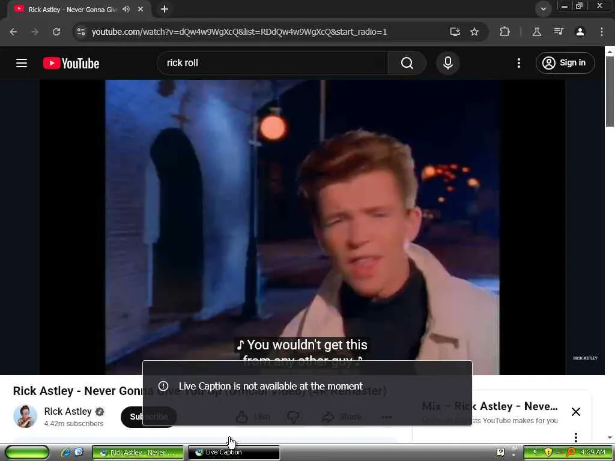615x461 pixels.
Task: Click the green Start button on taskbar
Action: 27,452
